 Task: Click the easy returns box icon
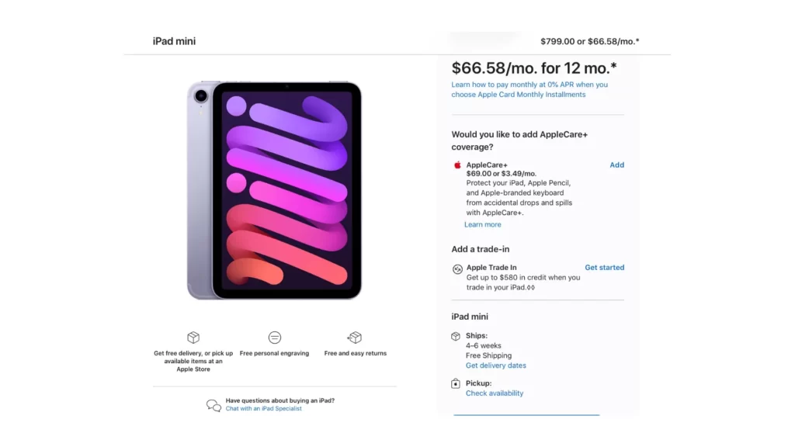coord(354,337)
